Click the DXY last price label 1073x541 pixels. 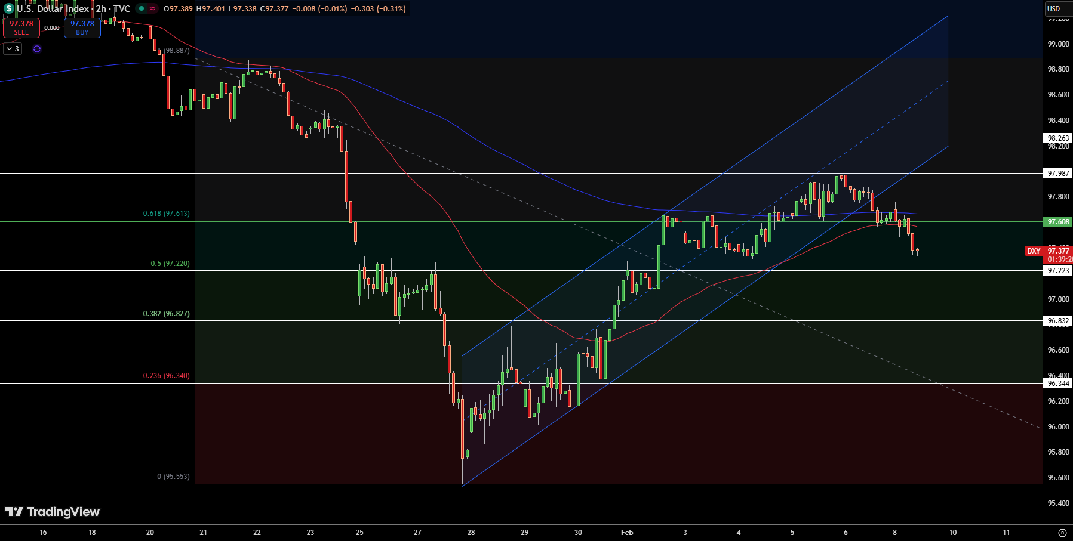[1034, 251]
